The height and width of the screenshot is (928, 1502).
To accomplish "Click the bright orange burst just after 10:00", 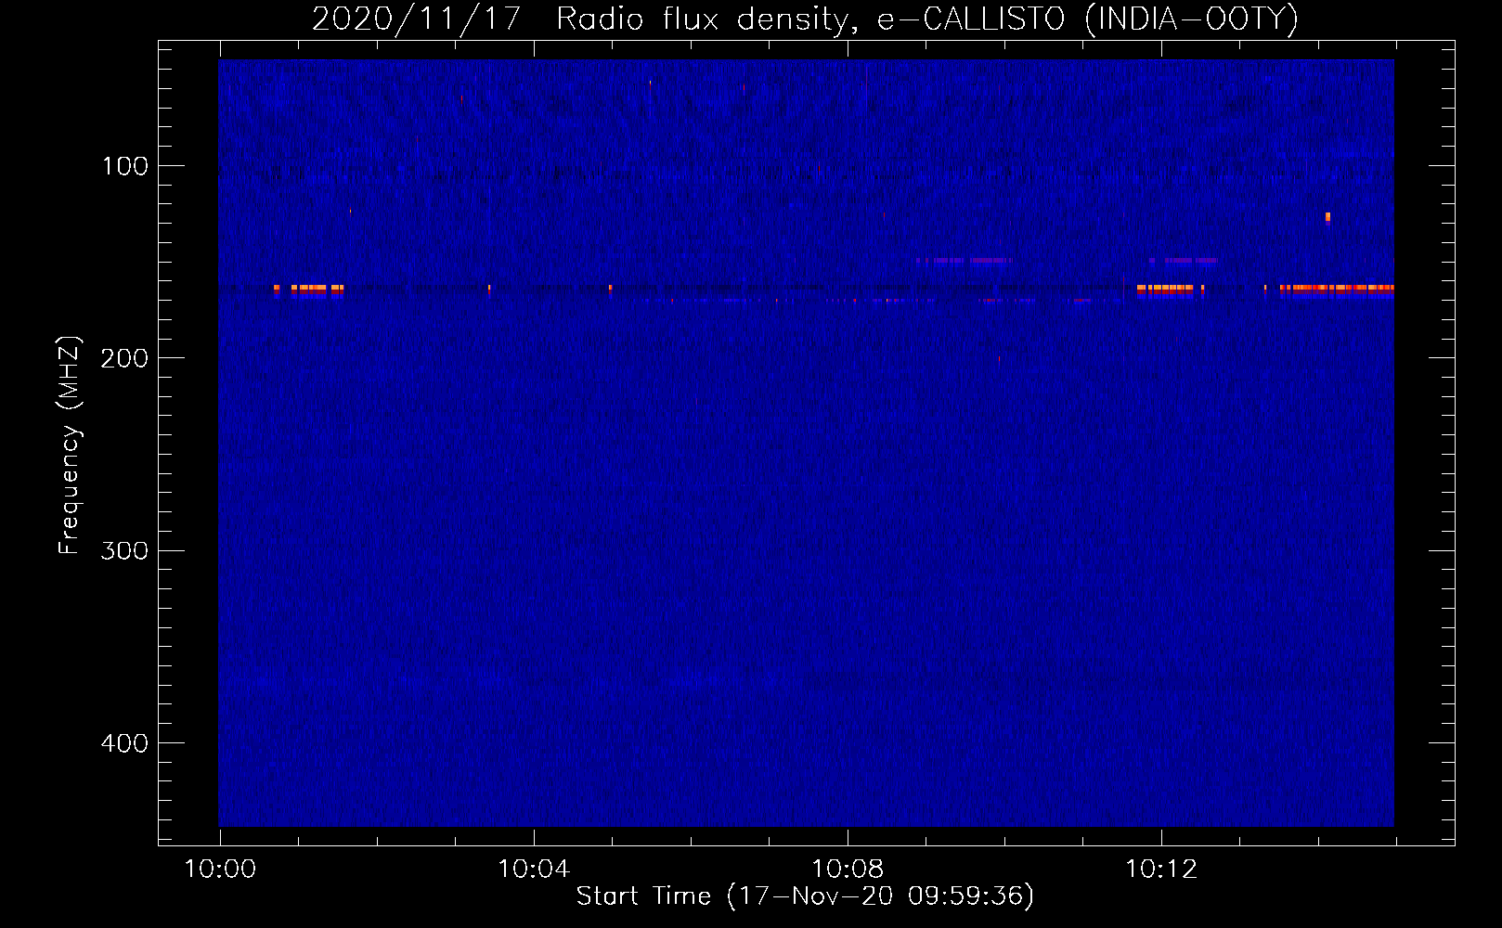I will pyautogui.click(x=309, y=289).
